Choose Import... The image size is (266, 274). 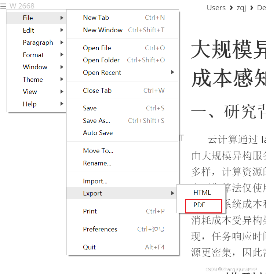point(123,181)
